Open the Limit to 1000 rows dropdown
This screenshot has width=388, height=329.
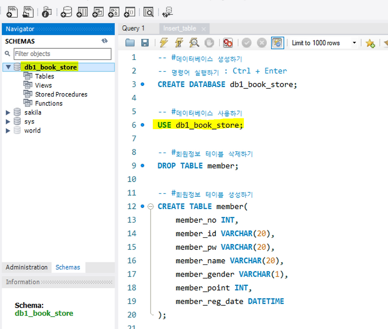(355, 43)
